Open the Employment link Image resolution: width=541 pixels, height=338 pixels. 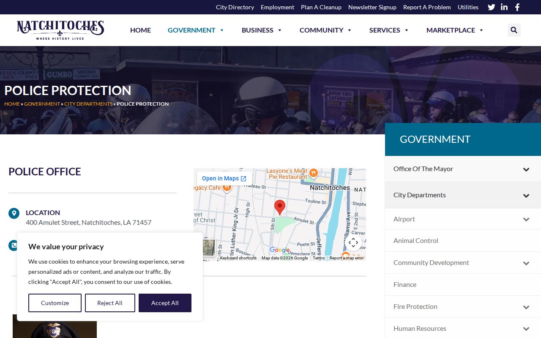click(x=277, y=7)
